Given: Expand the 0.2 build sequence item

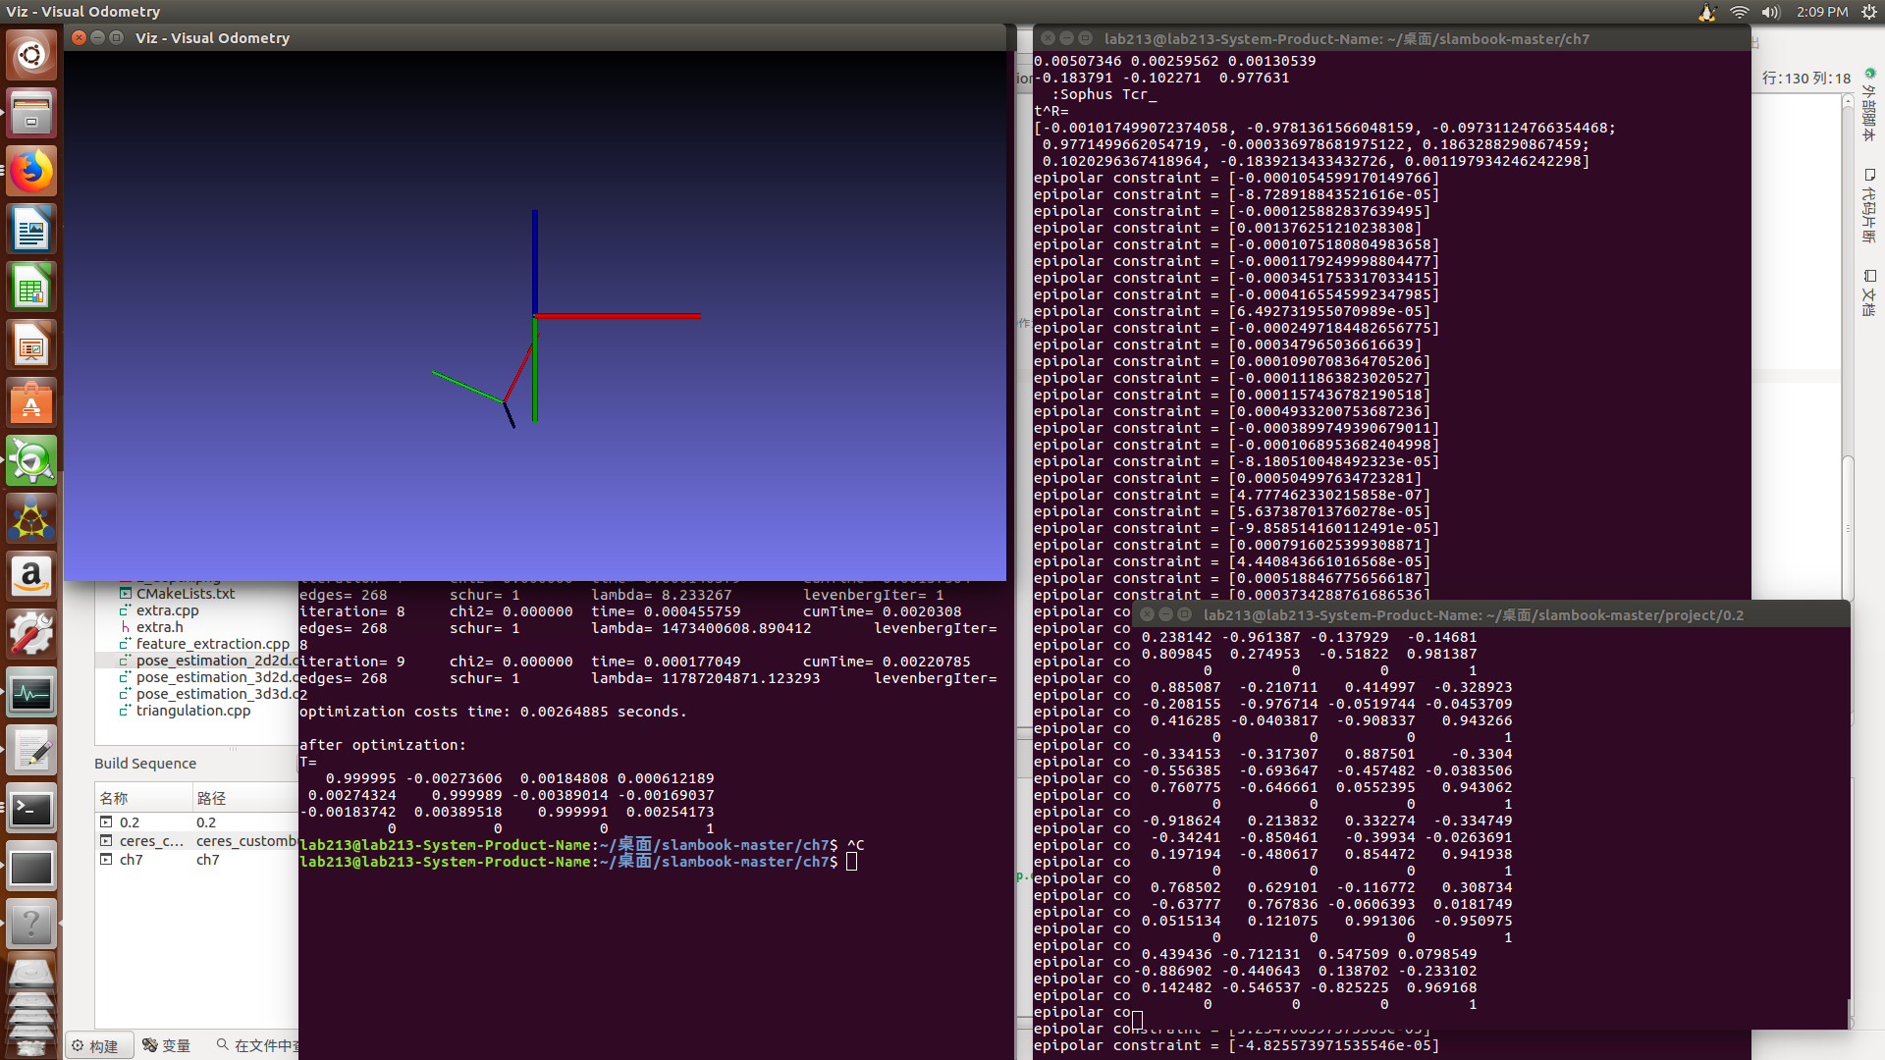Looking at the screenshot, I should pos(106,822).
